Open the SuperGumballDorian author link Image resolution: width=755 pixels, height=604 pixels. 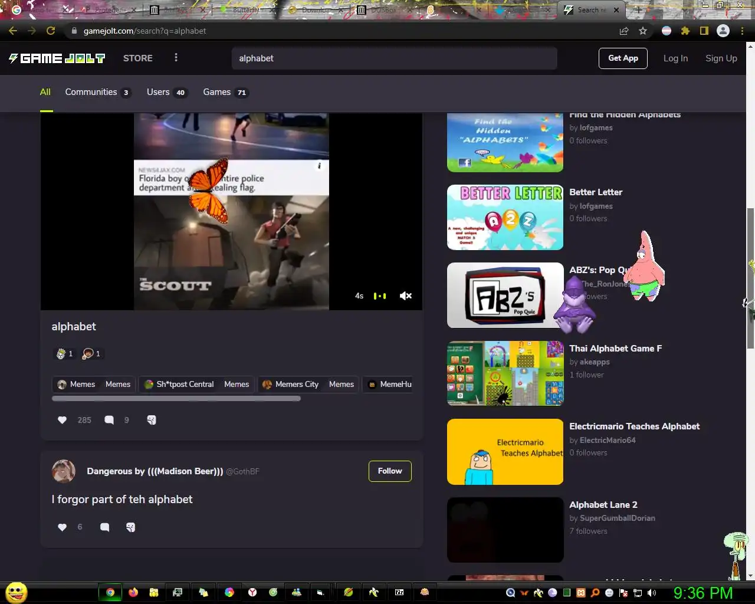pos(618,518)
